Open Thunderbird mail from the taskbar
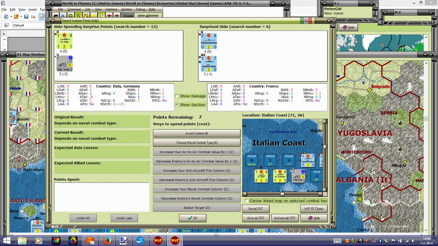This screenshot has height=246, width=438. click(90, 241)
